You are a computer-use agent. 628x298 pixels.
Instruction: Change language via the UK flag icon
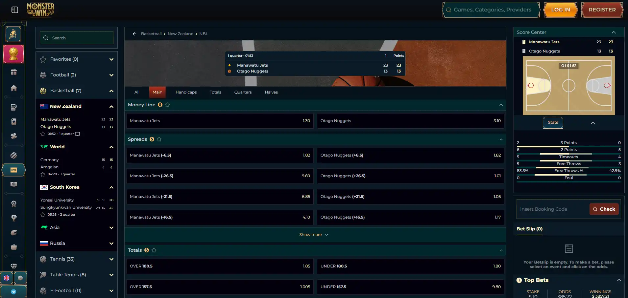click(7, 278)
